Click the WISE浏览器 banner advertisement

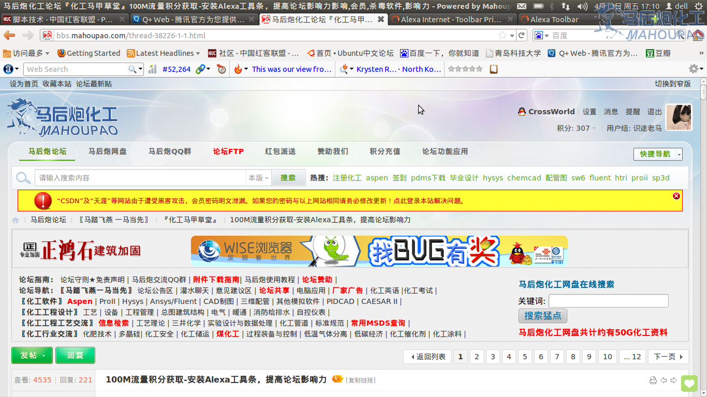click(x=379, y=251)
